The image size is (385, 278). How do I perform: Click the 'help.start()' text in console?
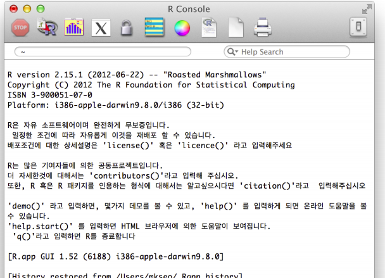(x=41, y=226)
